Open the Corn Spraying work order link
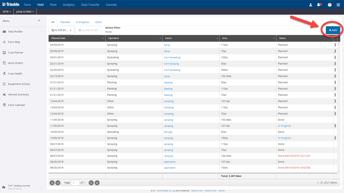Viewport: 344px width, 193px height. pos(171,64)
